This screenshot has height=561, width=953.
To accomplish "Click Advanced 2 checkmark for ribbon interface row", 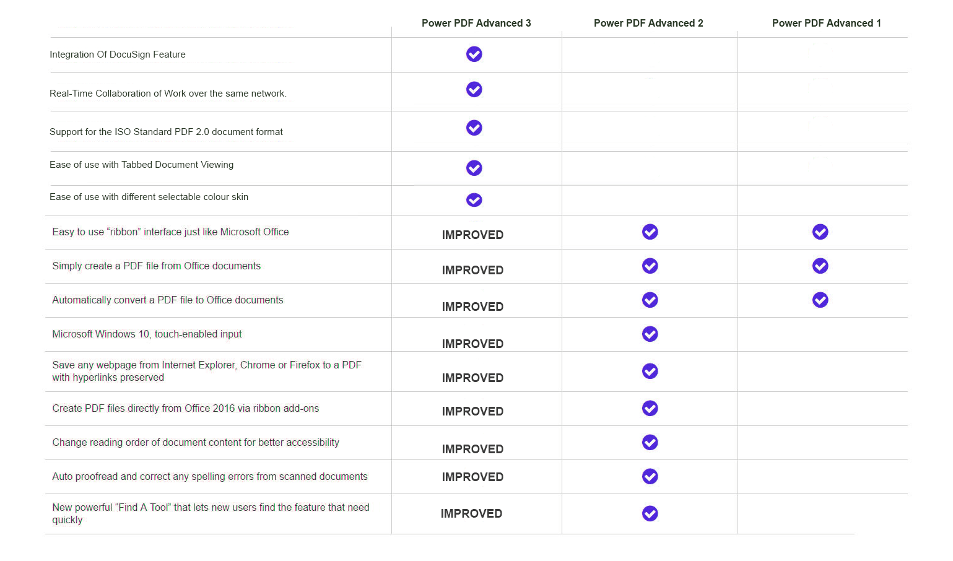I will point(650,232).
